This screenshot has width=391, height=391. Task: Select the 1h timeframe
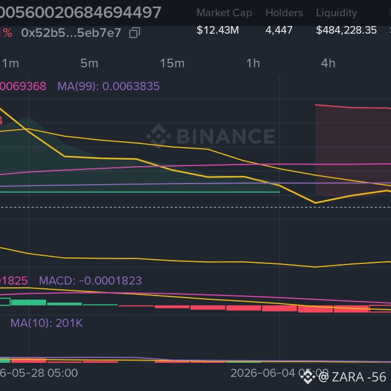(253, 64)
